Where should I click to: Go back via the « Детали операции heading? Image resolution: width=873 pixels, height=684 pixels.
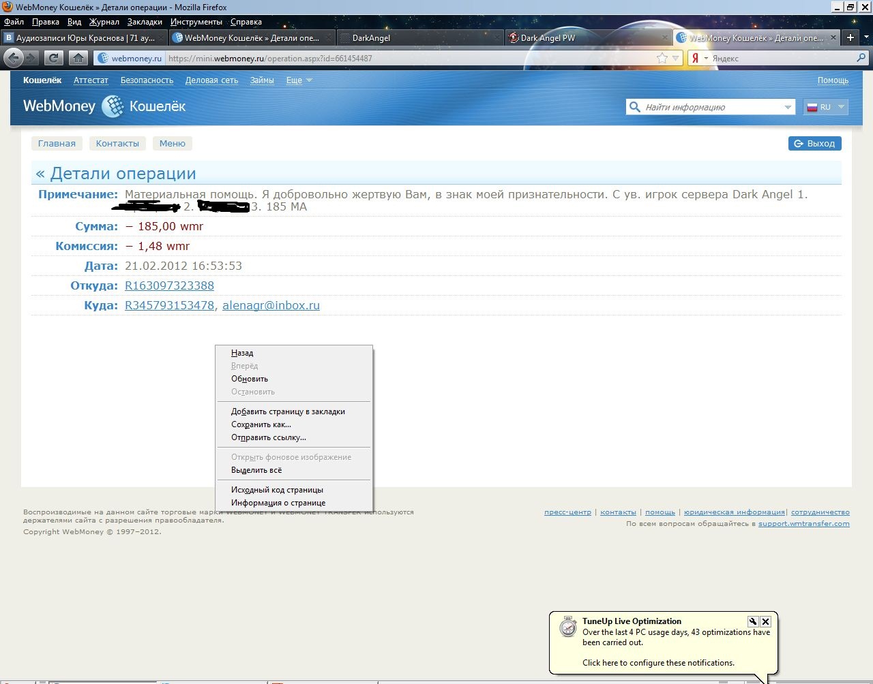click(x=116, y=174)
